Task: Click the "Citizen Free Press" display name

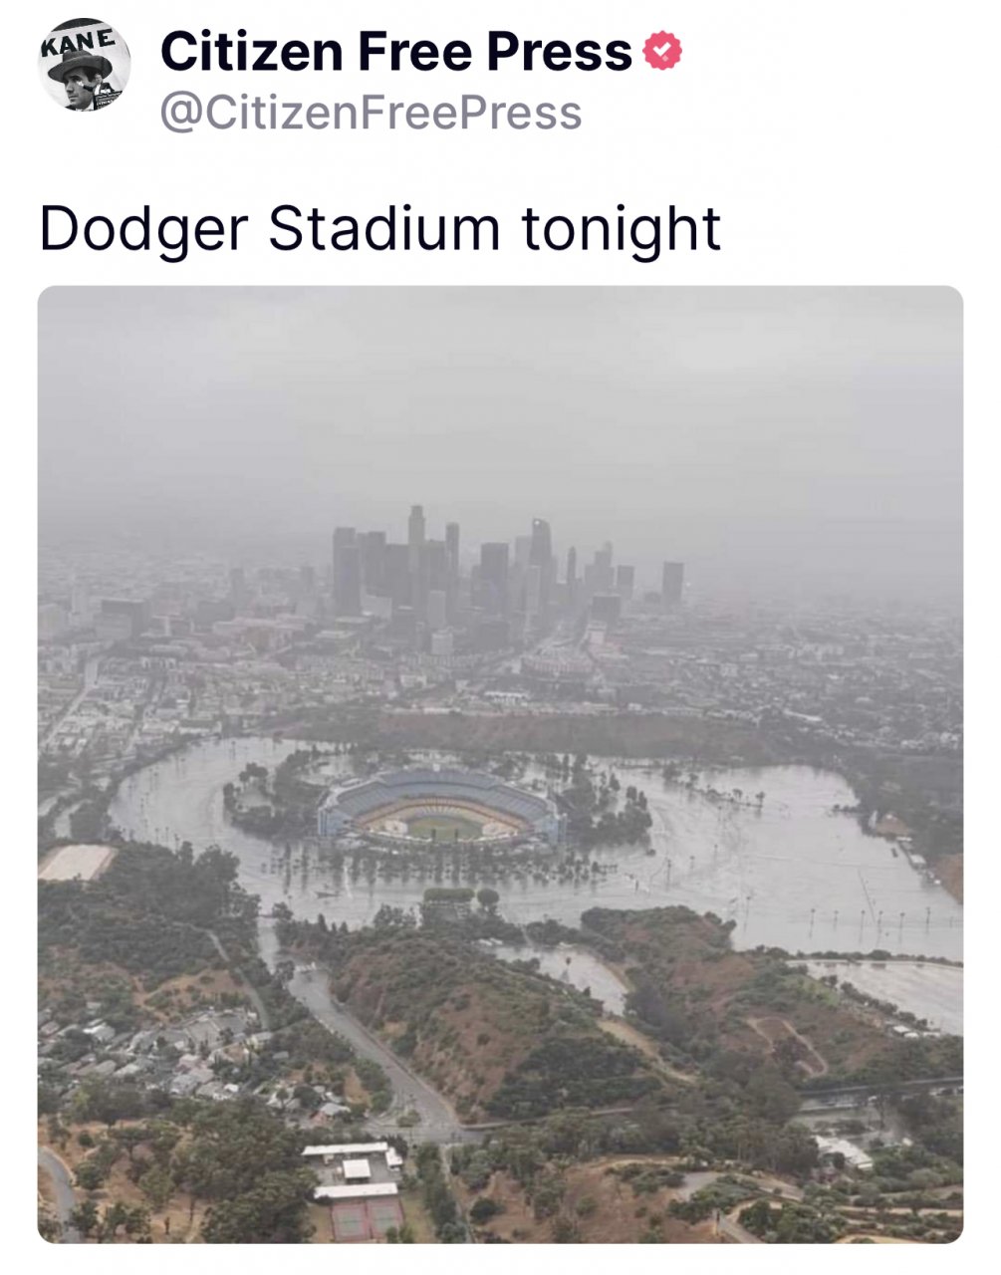Action: click(x=395, y=51)
